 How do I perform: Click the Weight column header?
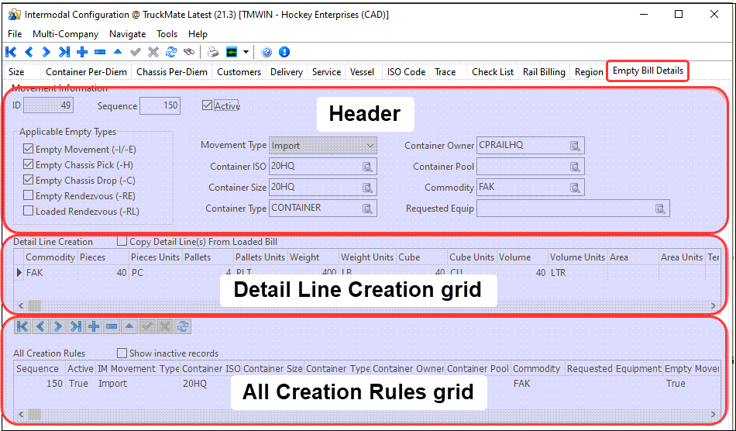[x=304, y=257]
